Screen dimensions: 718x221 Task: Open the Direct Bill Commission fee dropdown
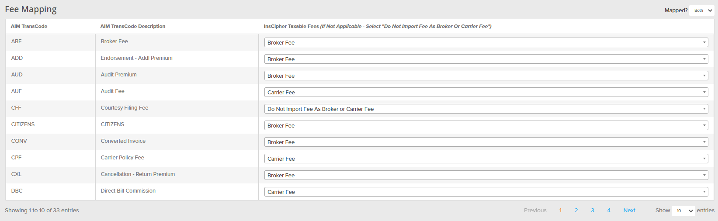tap(486, 192)
